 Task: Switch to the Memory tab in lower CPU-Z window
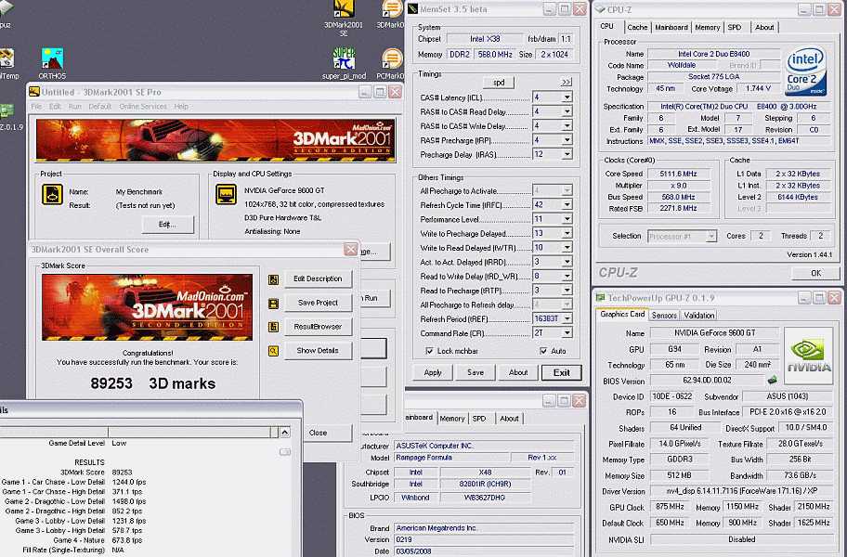451,419
